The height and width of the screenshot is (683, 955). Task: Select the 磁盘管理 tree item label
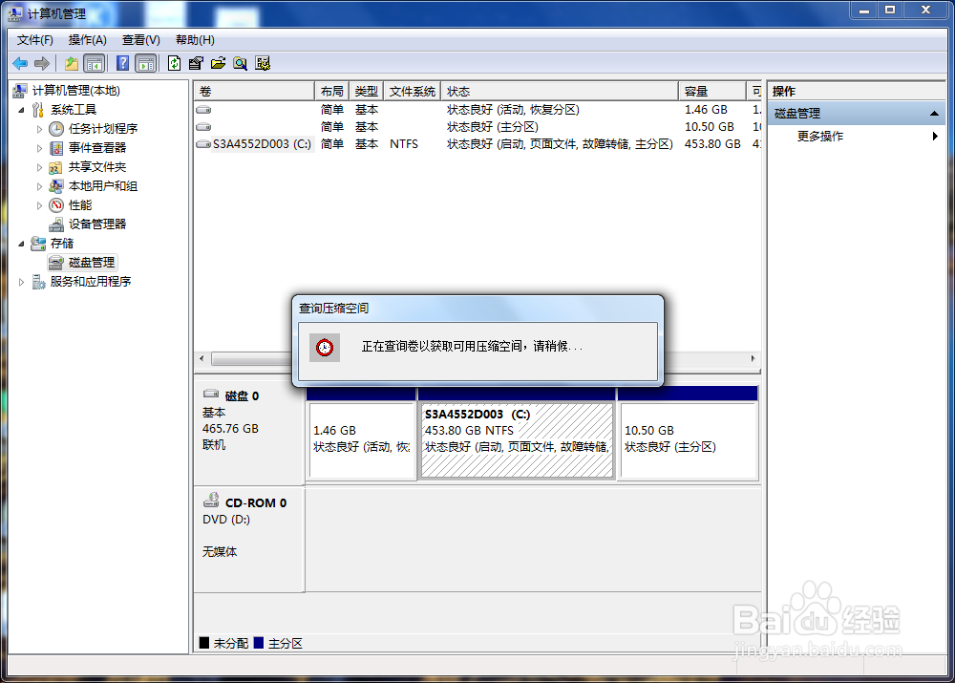coord(92,263)
